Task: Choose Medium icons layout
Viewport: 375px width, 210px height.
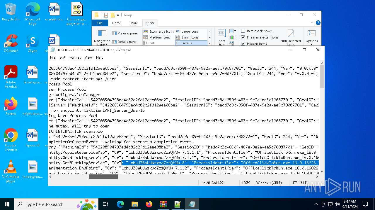Action: pos(157,37)
